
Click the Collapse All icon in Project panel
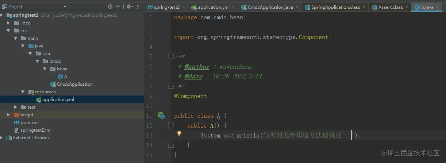point(118,7)
